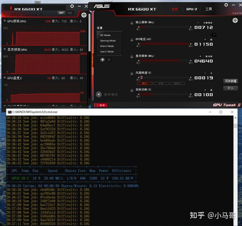242x226 pixels.
Task: Click the round divide icon in GPU Tweak main window
Action: pyautogui.click(x=235, y=20)
